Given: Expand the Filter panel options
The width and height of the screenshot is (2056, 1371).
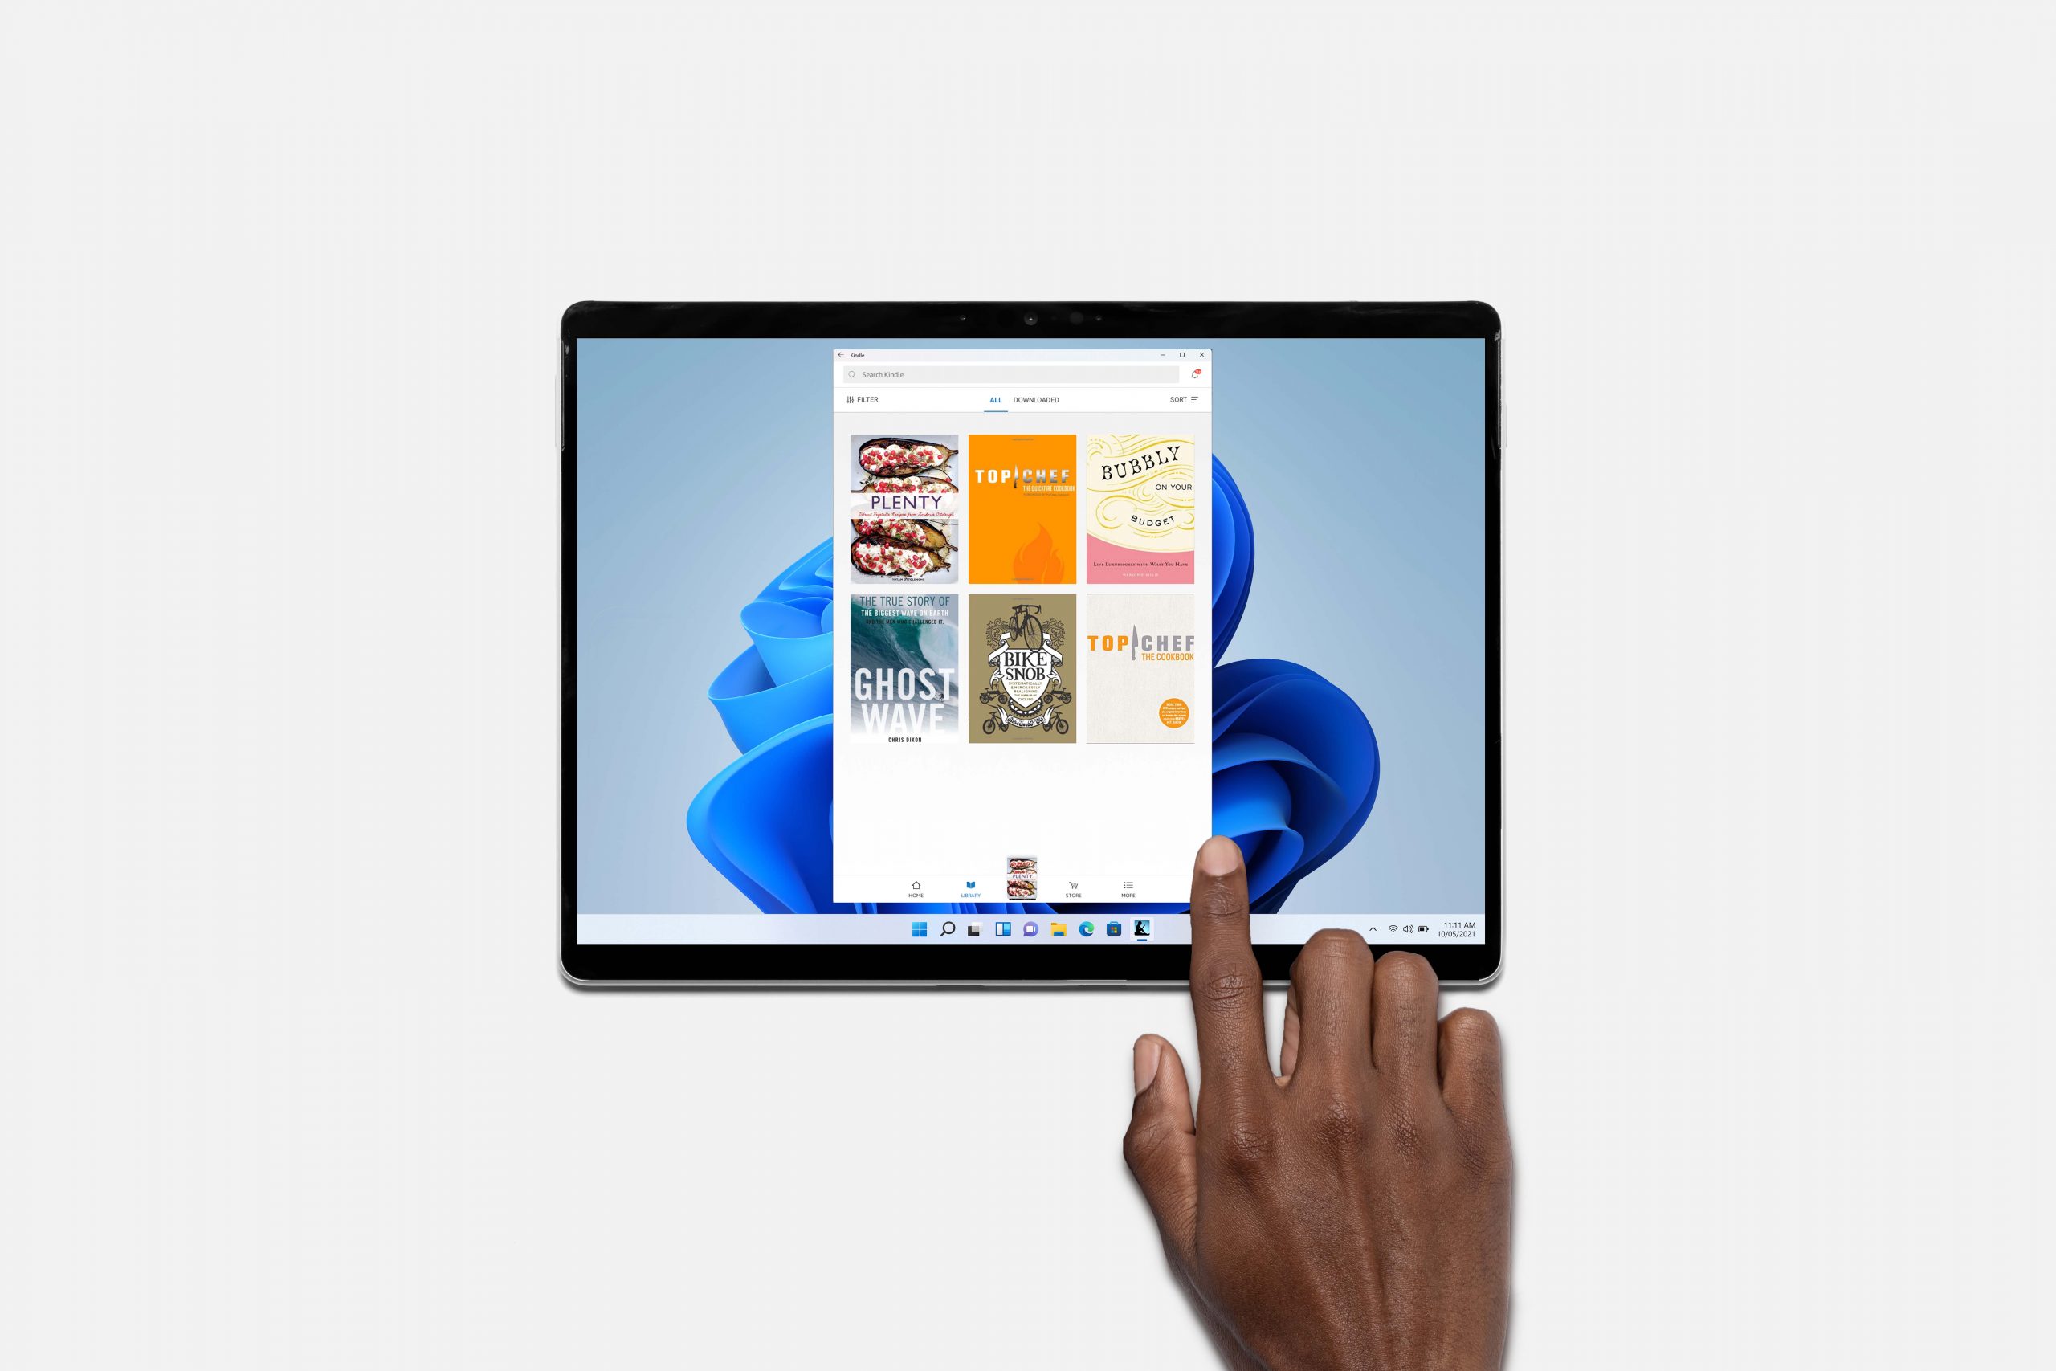Looking at the screenshot, I should [x=861, y=401].
